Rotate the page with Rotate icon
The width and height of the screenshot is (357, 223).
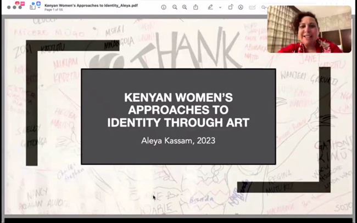pos(231,7)
